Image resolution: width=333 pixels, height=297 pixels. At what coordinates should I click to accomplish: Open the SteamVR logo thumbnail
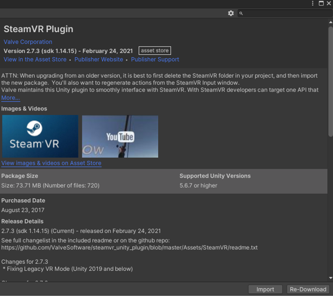40,137
